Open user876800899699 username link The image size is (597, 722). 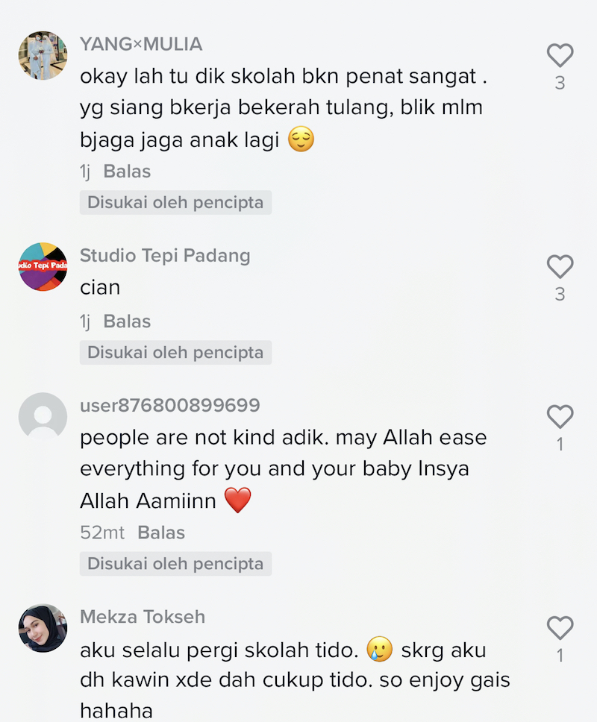[170, 405]
